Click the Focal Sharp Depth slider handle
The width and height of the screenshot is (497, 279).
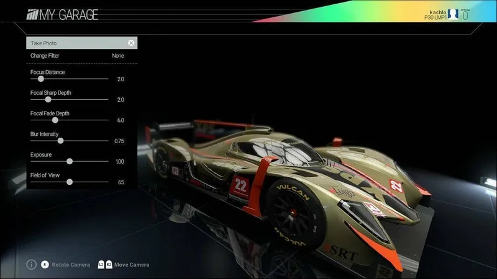click(x=48, y=99)
